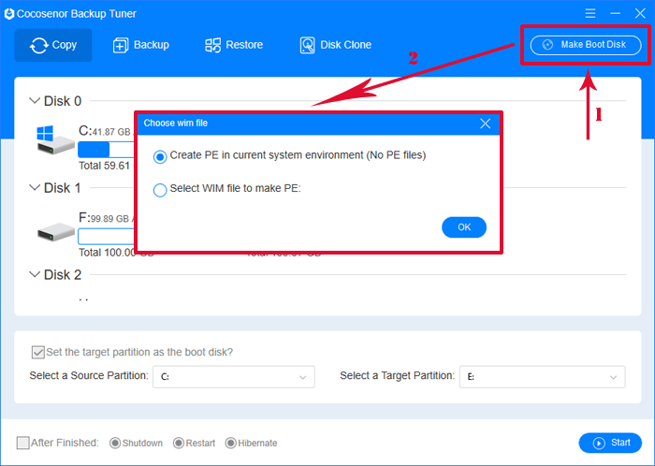This screenshot has width=655, height=466.
Task: Click the Total 59.61 text under C:
Action: click(105, 166)
